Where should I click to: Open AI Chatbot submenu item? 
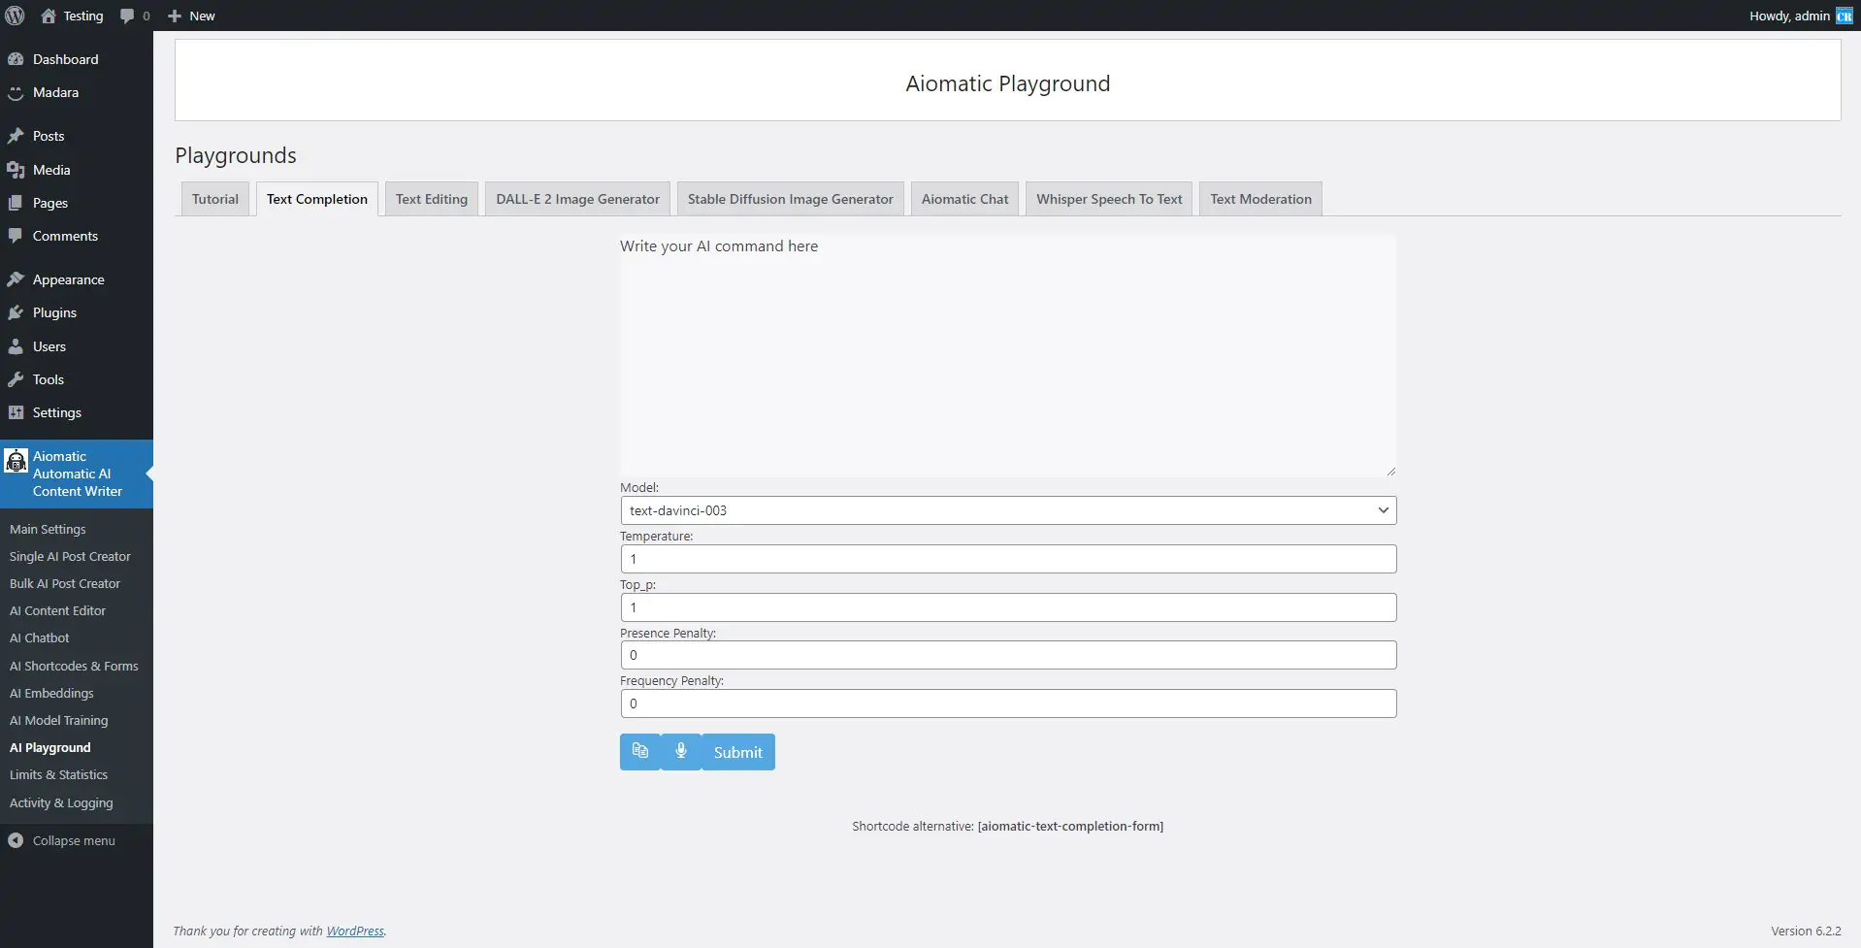40,637
